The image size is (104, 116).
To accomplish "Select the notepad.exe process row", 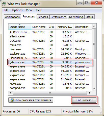I will point(50,88).
